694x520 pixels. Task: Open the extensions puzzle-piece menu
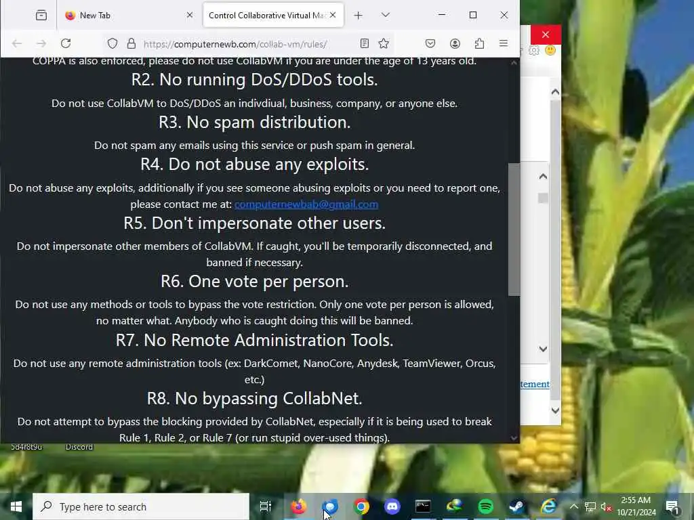pyautogui.click(x=479, y=43)
